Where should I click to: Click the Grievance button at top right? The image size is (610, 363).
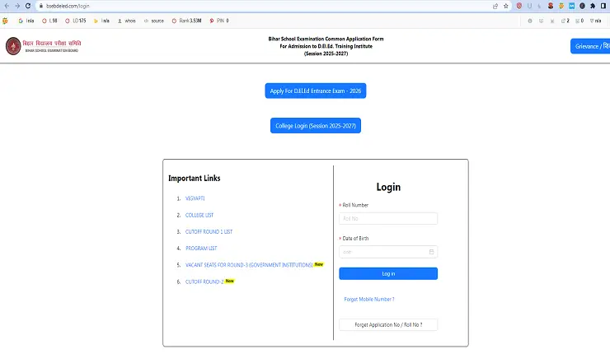coord(590,46)
